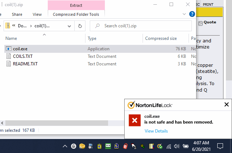The image size is (232, 153).
Task: Click the 76 KB size cell
Action: point(181,49)
